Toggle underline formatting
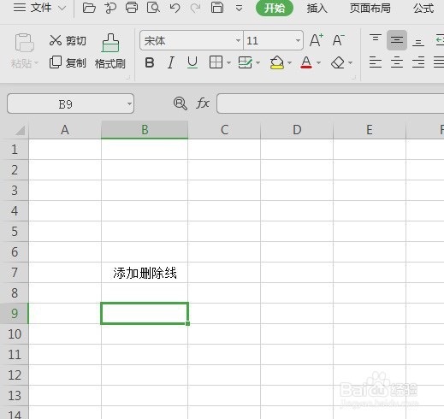This screenshot has width=444, height=419. [x=192, y=62]
